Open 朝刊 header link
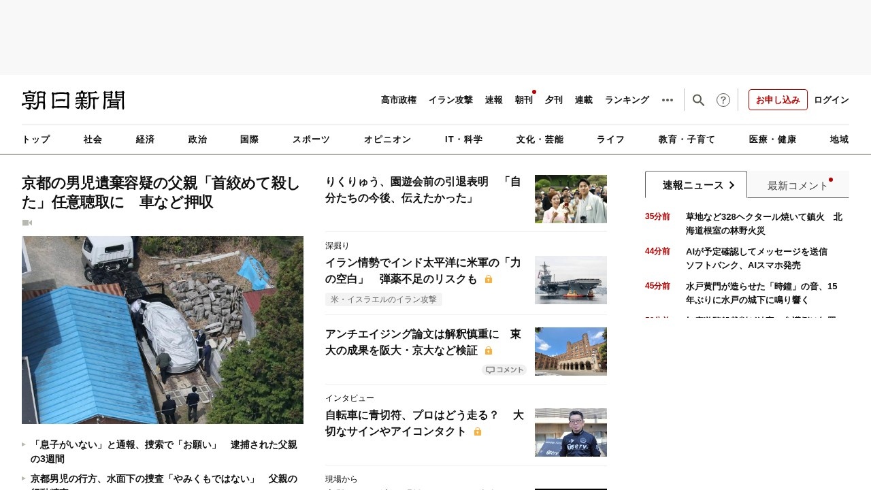The width and height of the screenshot is (871, 490). [x=524, y=100]
